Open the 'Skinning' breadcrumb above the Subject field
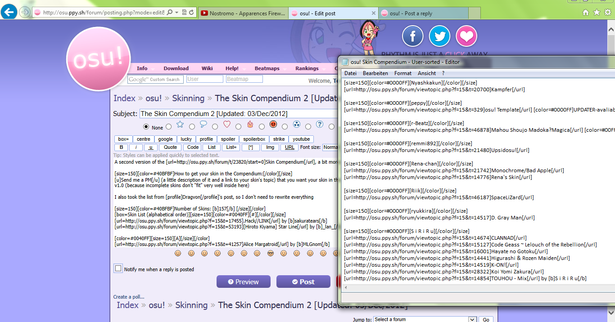 pos(188,98)
